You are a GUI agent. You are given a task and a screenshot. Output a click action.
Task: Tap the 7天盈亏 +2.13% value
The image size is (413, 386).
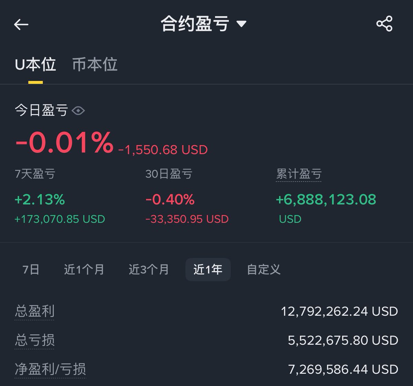coord(40,200)
